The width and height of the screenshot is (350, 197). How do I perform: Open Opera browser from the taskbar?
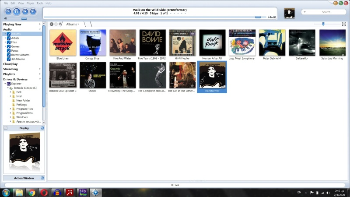point(44,193)
